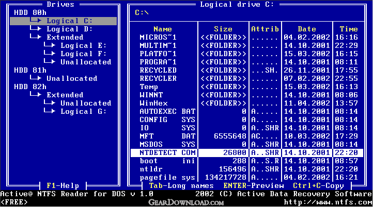This screenshot has height=207, width=373.
Task: Select the Logical E: drive entry
Action: tap(83, 45)
